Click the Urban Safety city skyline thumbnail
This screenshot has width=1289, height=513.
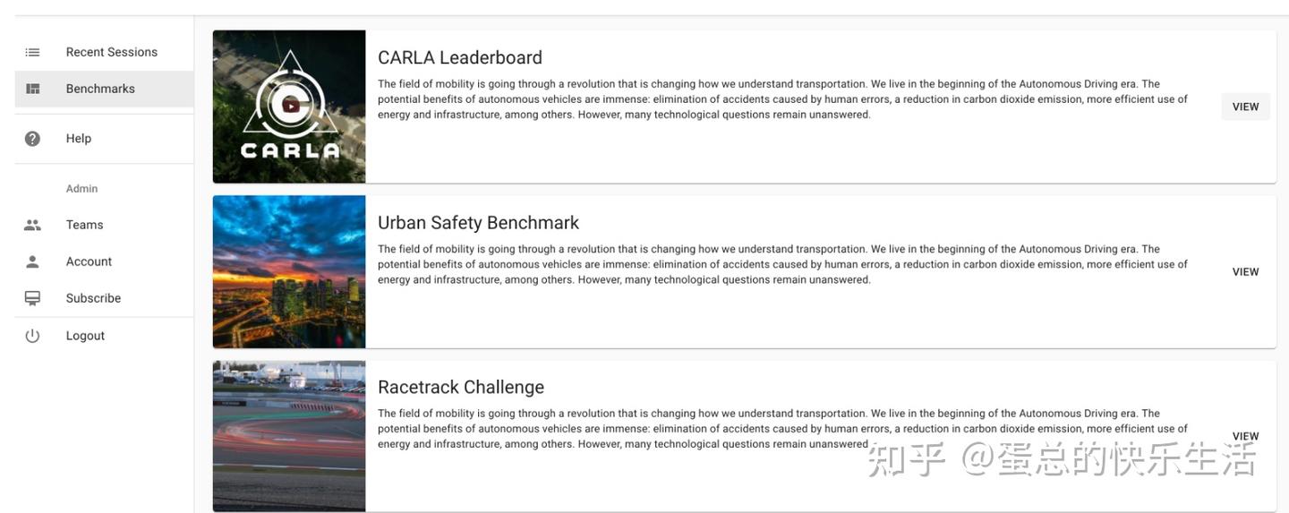[x=289, y=271]
